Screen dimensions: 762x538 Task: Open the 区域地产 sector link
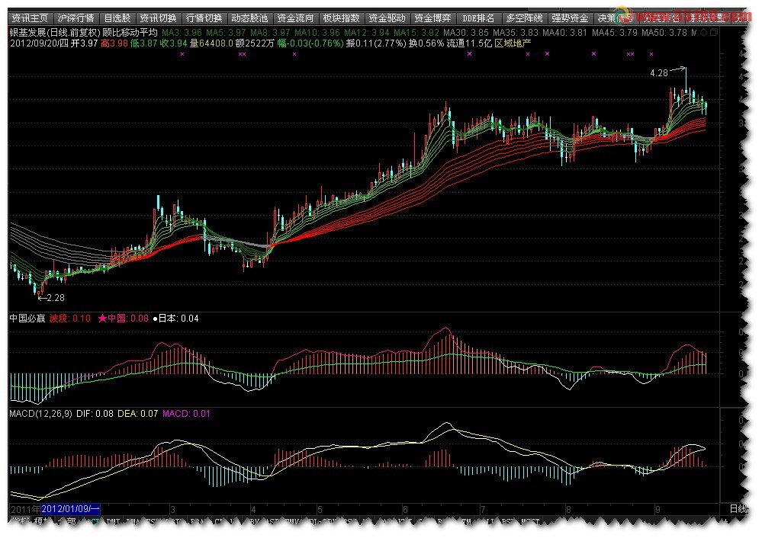(513, 43)
